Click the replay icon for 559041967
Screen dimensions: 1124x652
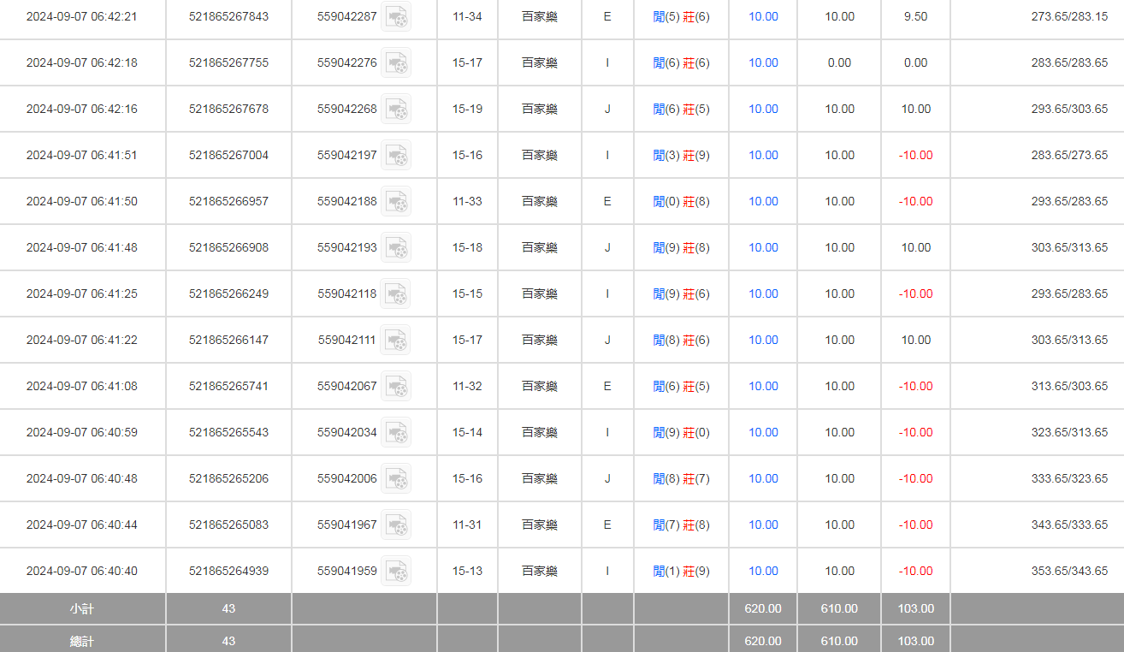point(395,525)
